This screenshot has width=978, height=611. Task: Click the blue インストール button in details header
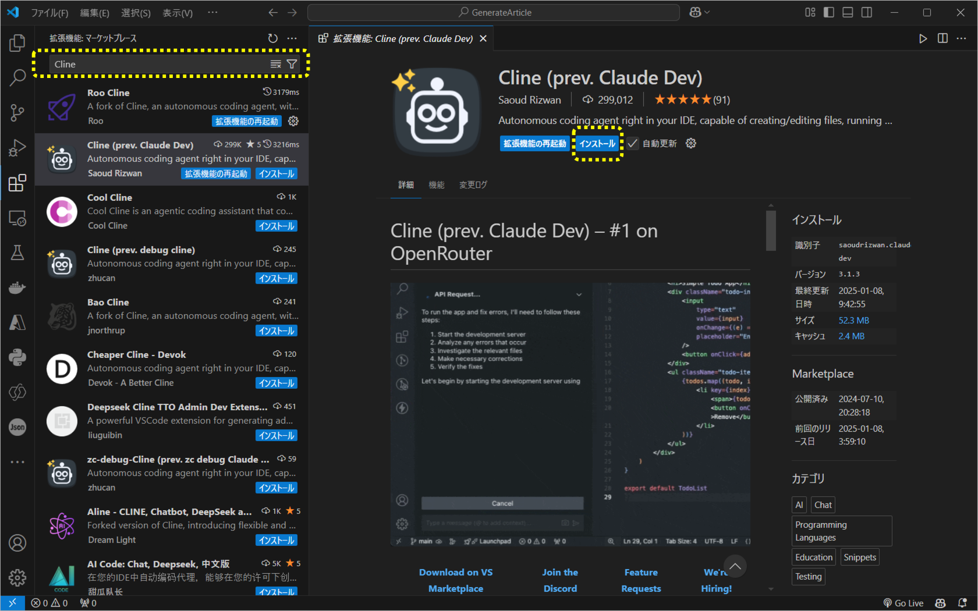tap(597, 143)
